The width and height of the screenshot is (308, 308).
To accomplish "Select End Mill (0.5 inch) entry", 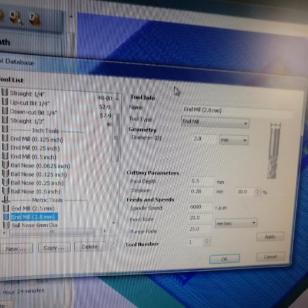I will (34, 157).
